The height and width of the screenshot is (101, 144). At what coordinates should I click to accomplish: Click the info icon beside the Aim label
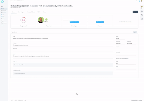tap(15, 54)
